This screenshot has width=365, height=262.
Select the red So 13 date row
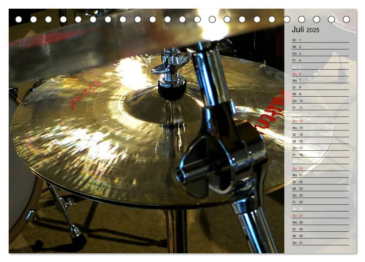320,121
